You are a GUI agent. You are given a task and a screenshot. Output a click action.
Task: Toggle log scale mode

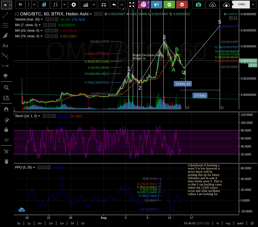pyautogui.click(x=228, y=223)
